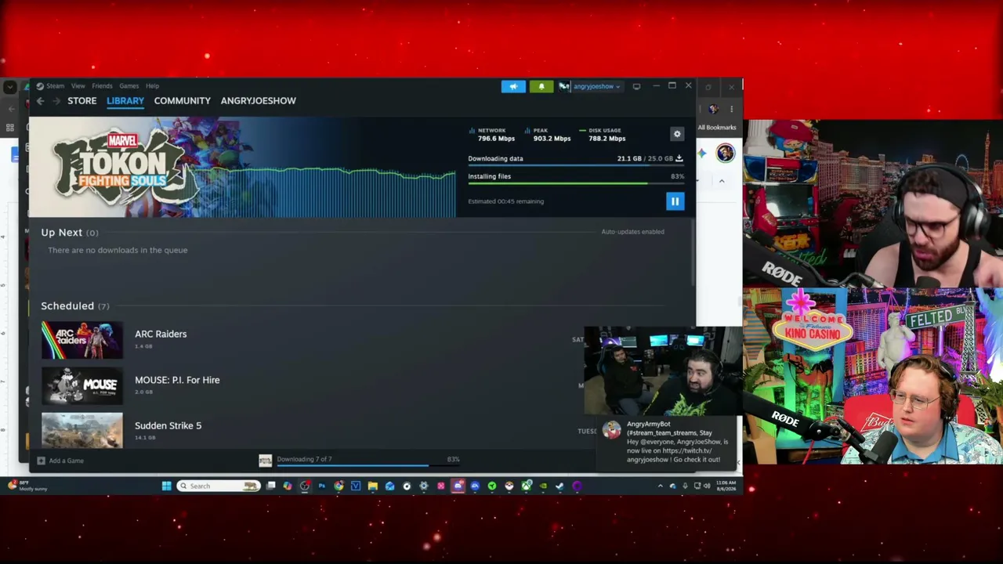Open the weather widget on taskbar
The height and width of the screenshot is (564, 1003).
pyautogui.click(x=27, y=486)
